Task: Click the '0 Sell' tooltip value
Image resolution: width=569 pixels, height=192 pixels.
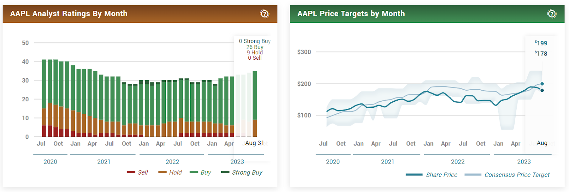Action: click(255, 58)
